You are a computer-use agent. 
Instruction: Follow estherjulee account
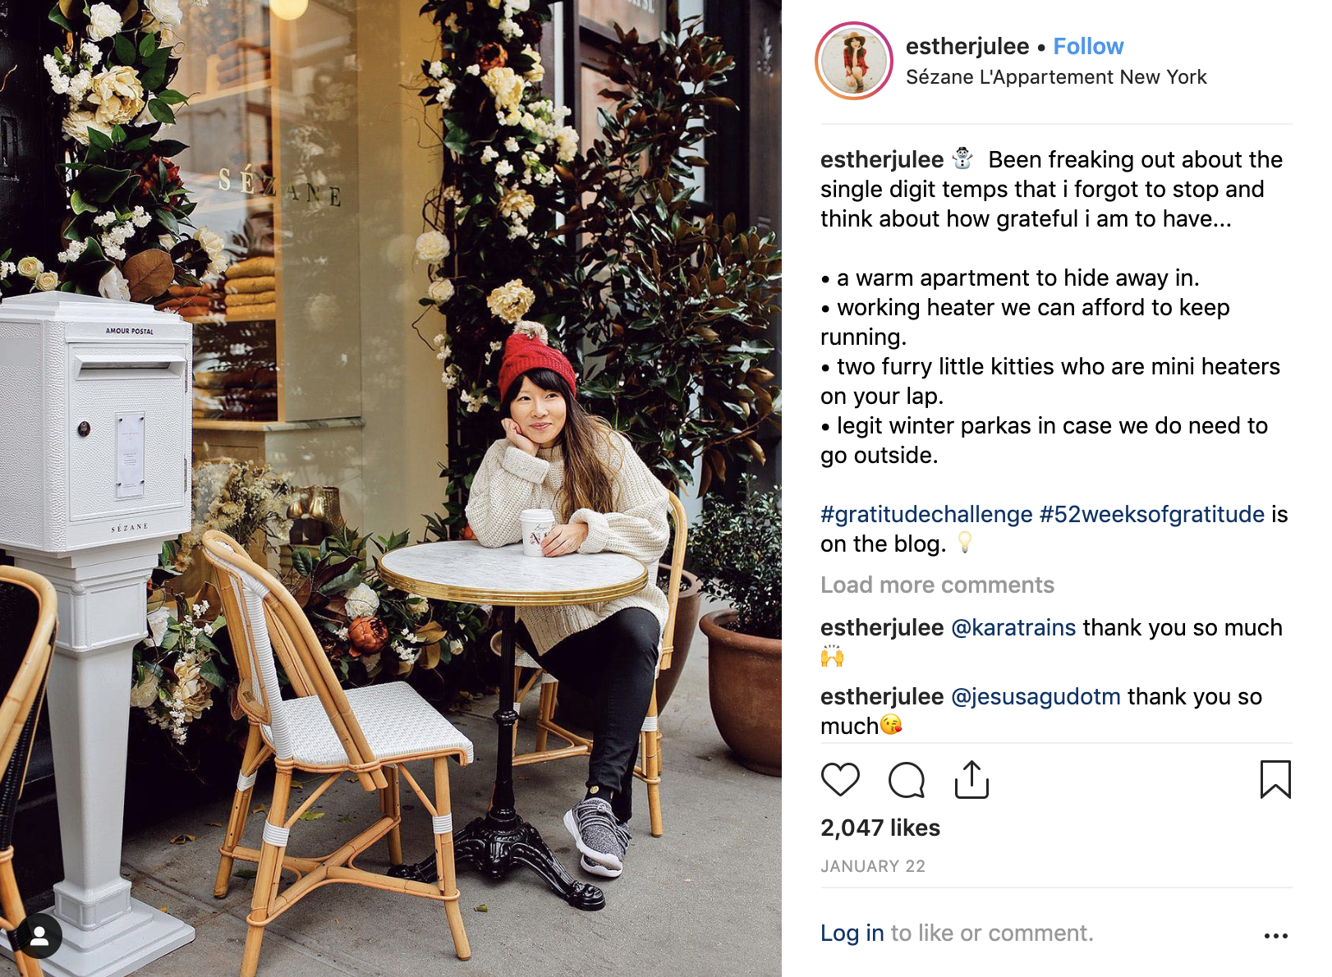(x=1088, y=47)
